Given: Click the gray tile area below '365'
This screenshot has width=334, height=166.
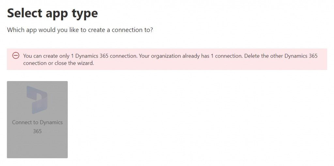Looking at the screenshot, I should click(37, 146).
